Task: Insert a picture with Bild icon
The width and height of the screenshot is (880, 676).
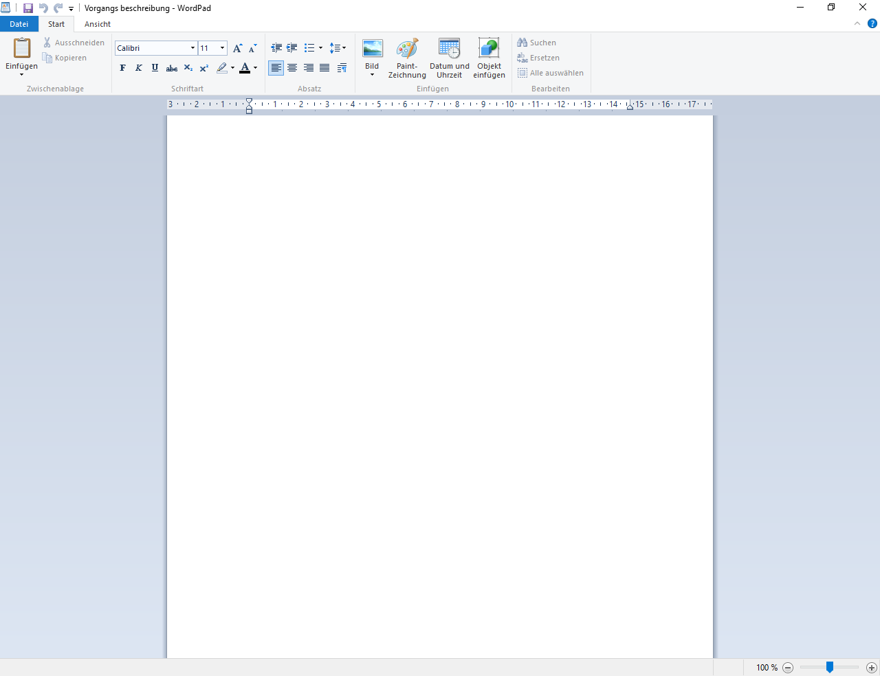Action: [x=373, y=49]
